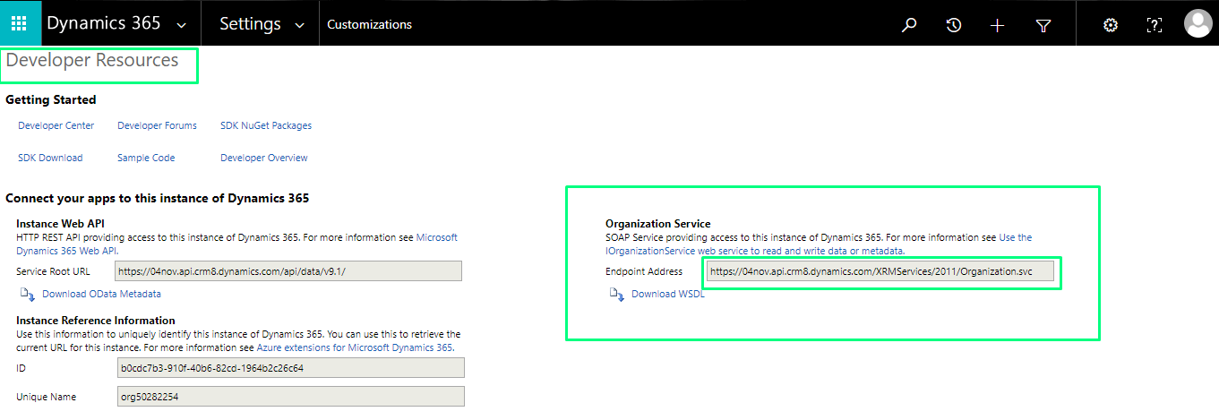Open the settings gear icon
1219x420 pixels.
click(x=1111, y=25)
